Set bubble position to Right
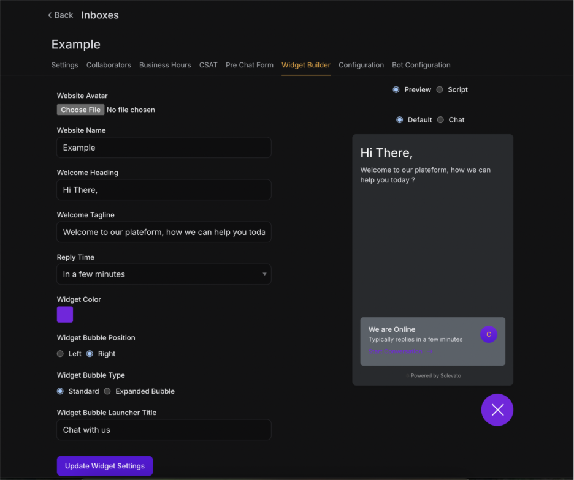The width and height of the screenshot is (574, 480). pyautogui.click(x=90, y=354)
